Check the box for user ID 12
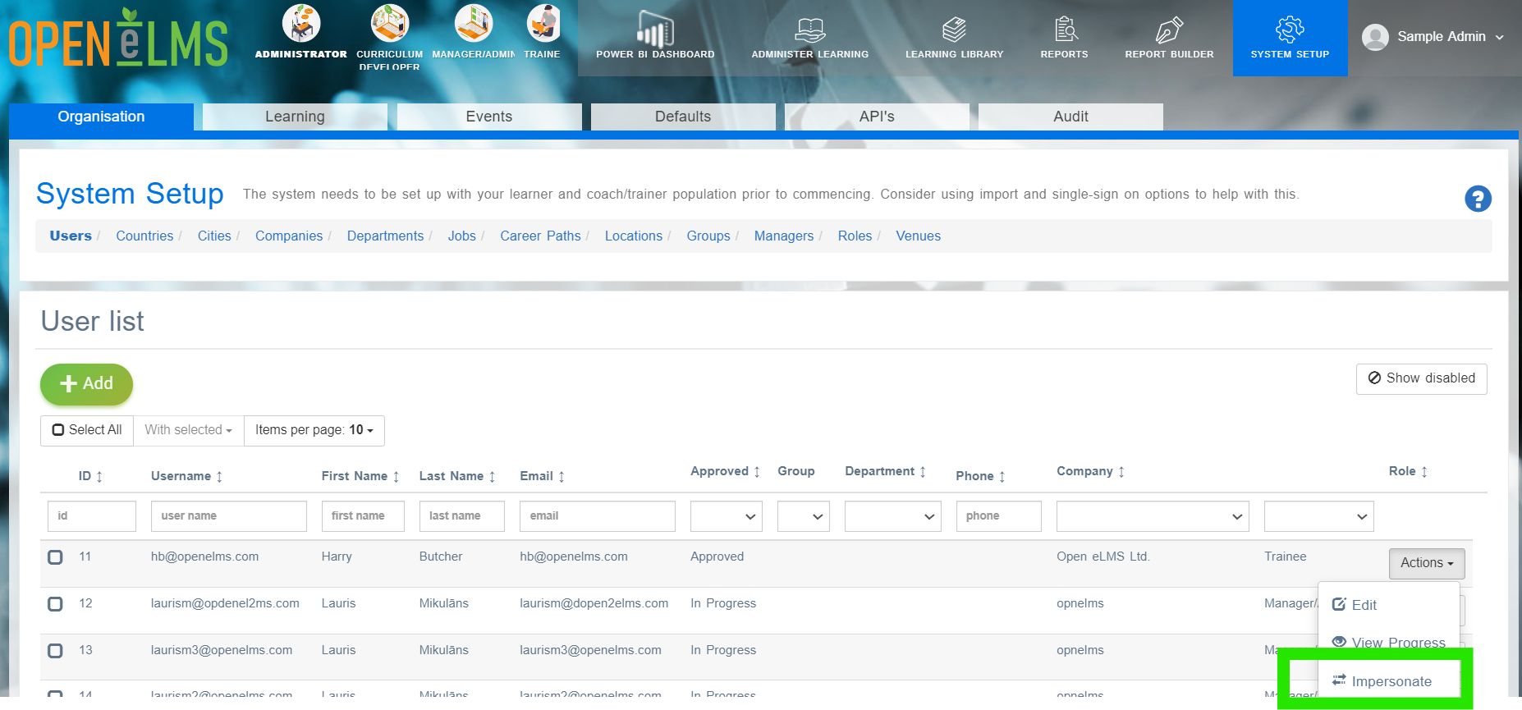Image resolution: width=1522 pixels, height=710 pixels. (55, 604)
